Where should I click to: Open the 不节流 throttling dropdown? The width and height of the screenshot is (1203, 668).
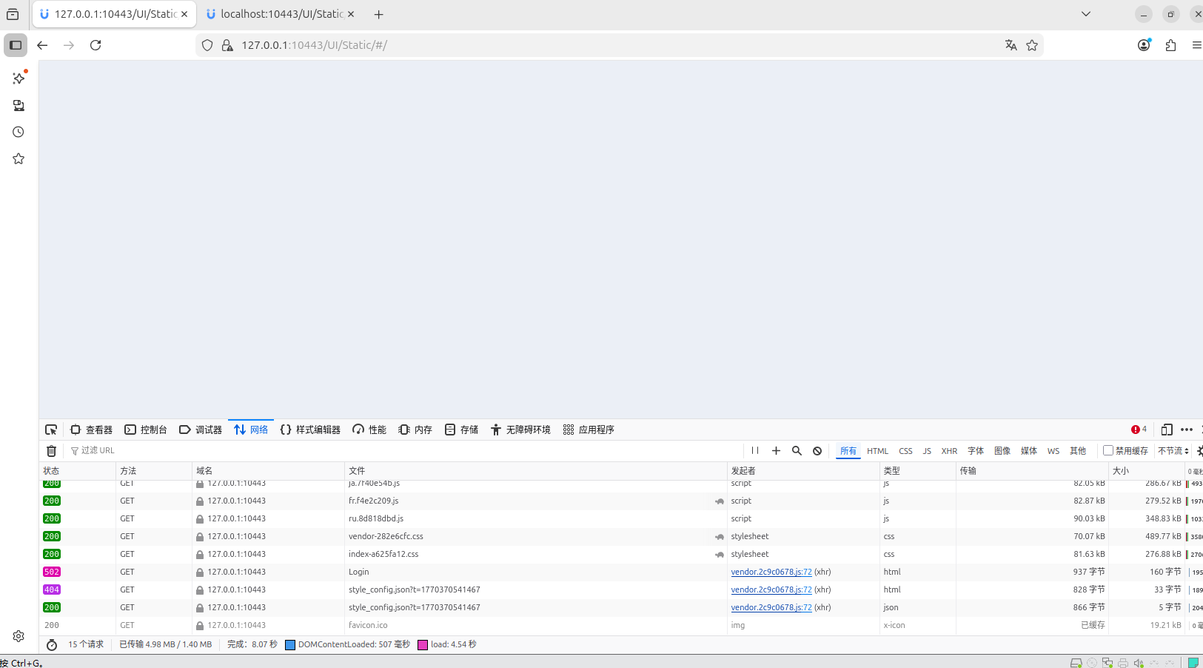click(x=1173, y=451)
